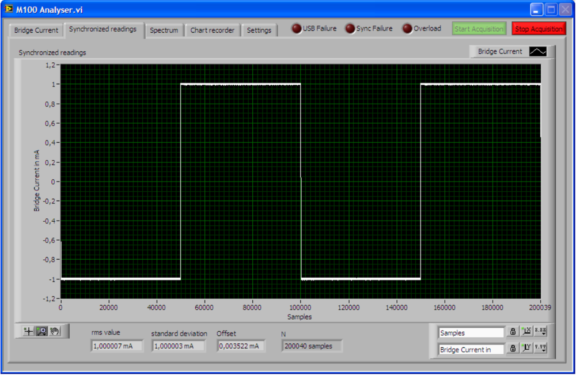Click the X-axis autoscale once icon
Image resolution: width=576 pixels, height=375 pixels.
click(x=526, y=332)
